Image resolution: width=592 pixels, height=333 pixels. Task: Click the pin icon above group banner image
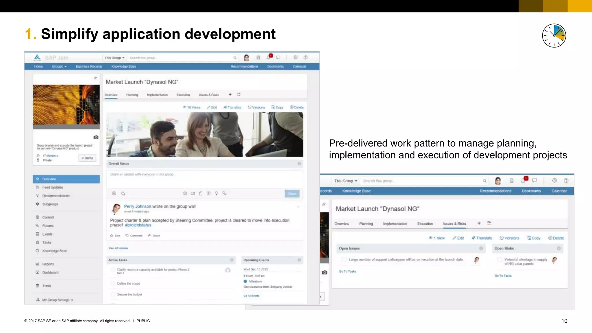(x=95, y=78)
